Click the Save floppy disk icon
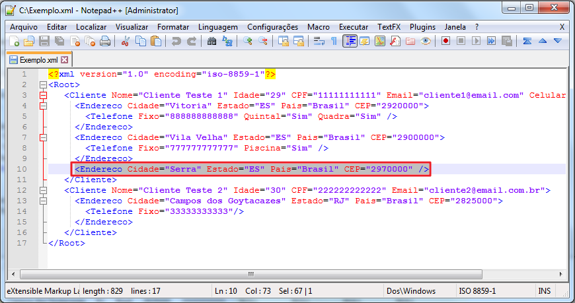This screenshot has width=575, height=303. (x=44, y=41)
